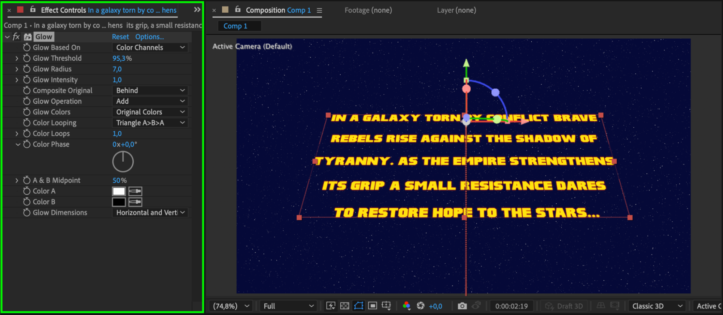Image resolution: width=723 pixels, height=315 pixels.
Task: Click the Reset Exposure icon
Action: pos(421,306)
